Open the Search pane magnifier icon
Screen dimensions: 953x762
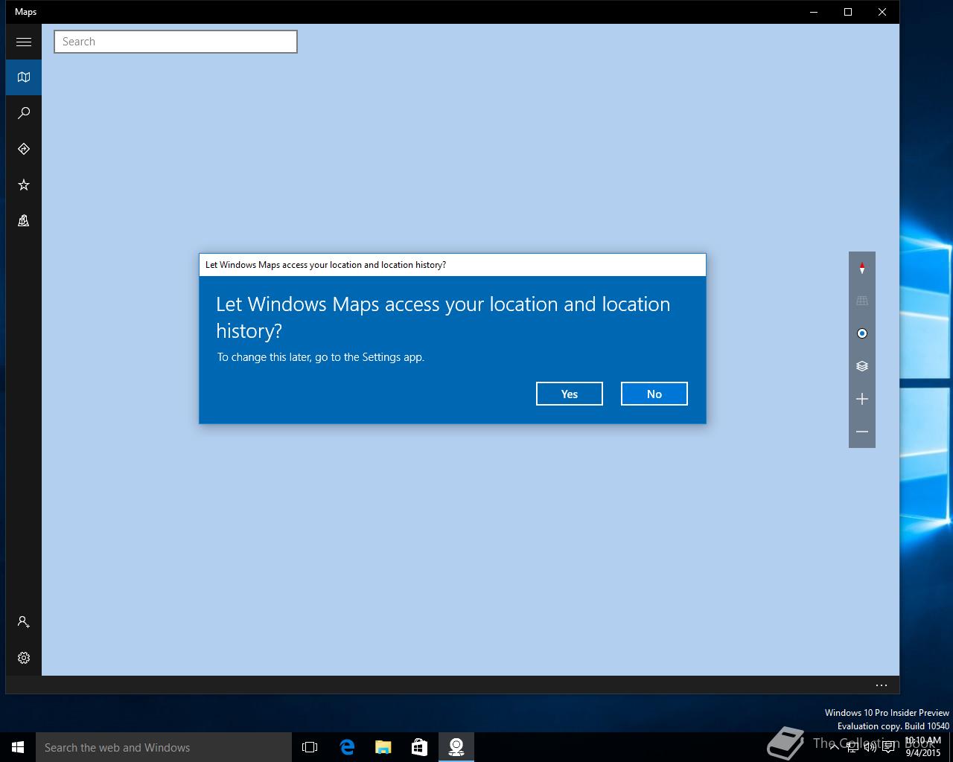[x=24, y=113]
